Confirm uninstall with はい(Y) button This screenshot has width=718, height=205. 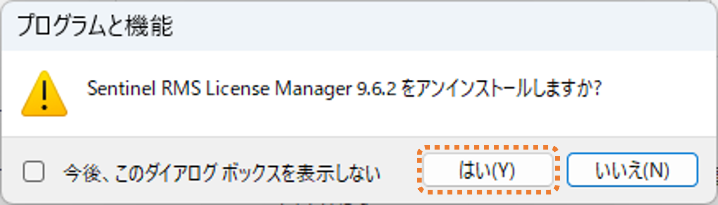[487, 171]
